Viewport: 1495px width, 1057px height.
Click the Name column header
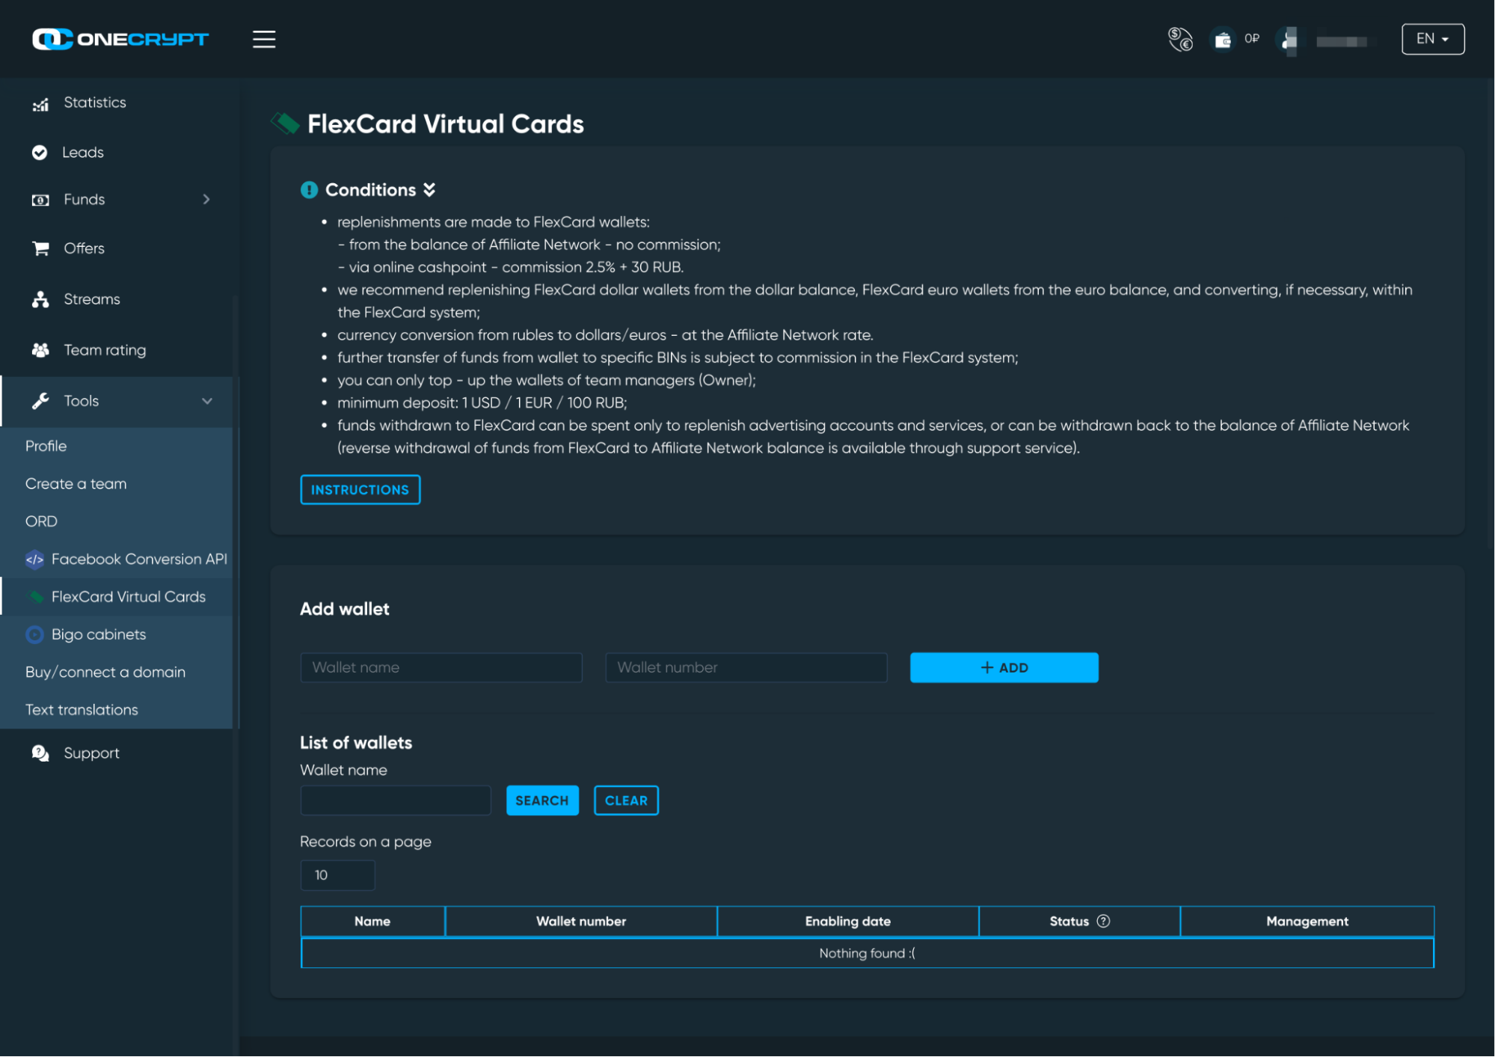pyautogui.click(x=372, y=922)
